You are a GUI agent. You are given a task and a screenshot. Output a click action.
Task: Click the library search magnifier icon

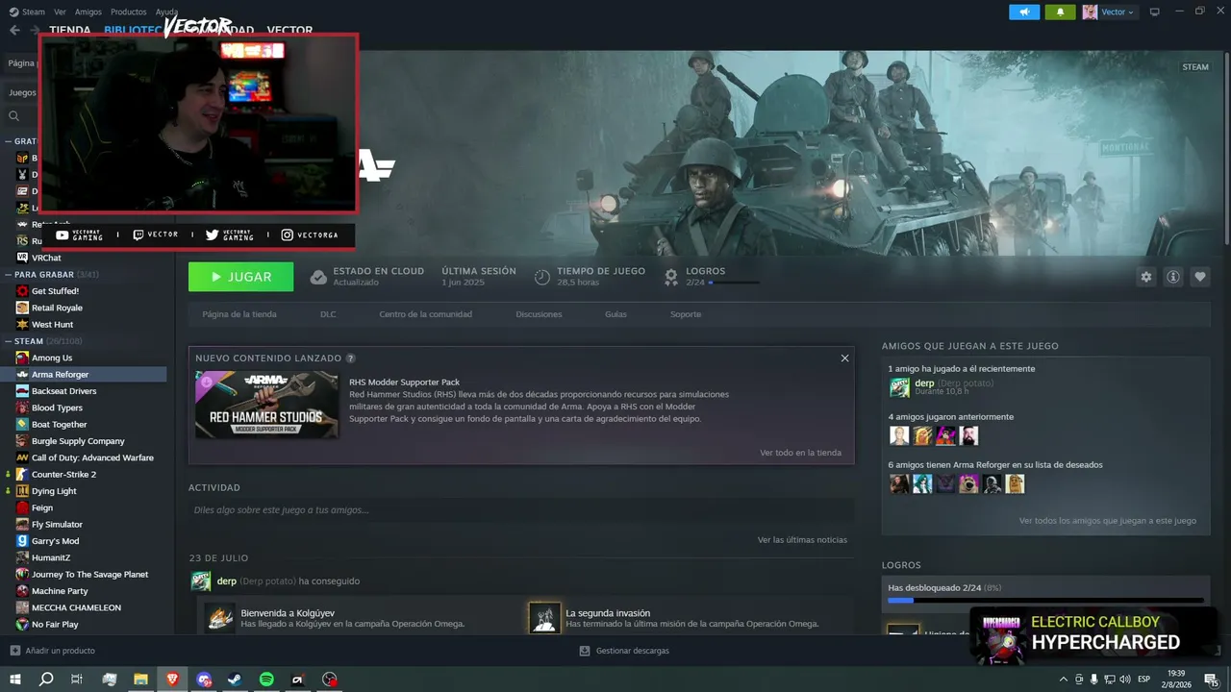pyautogui.click(x=14, y=116)
